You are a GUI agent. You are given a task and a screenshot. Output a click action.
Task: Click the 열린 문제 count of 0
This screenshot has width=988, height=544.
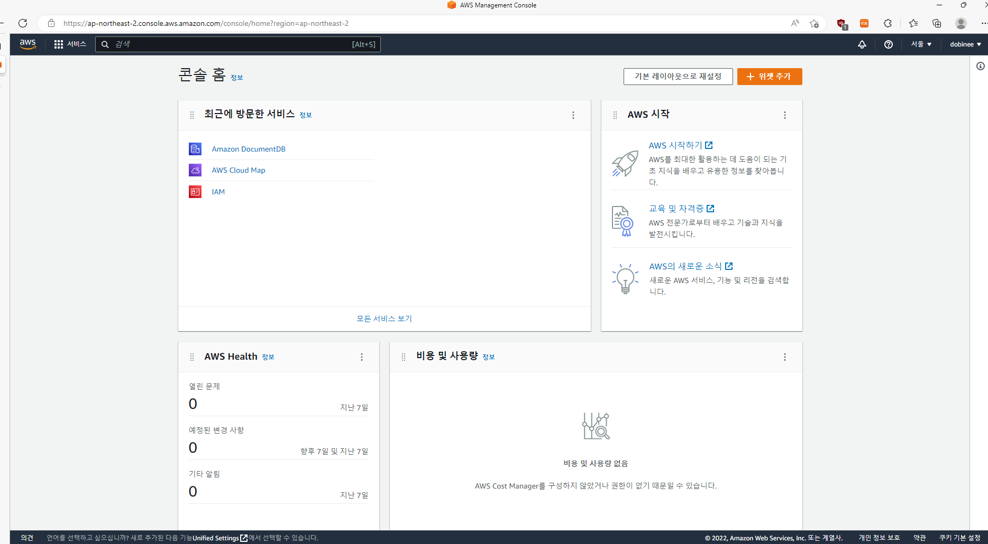coord(193,404)
